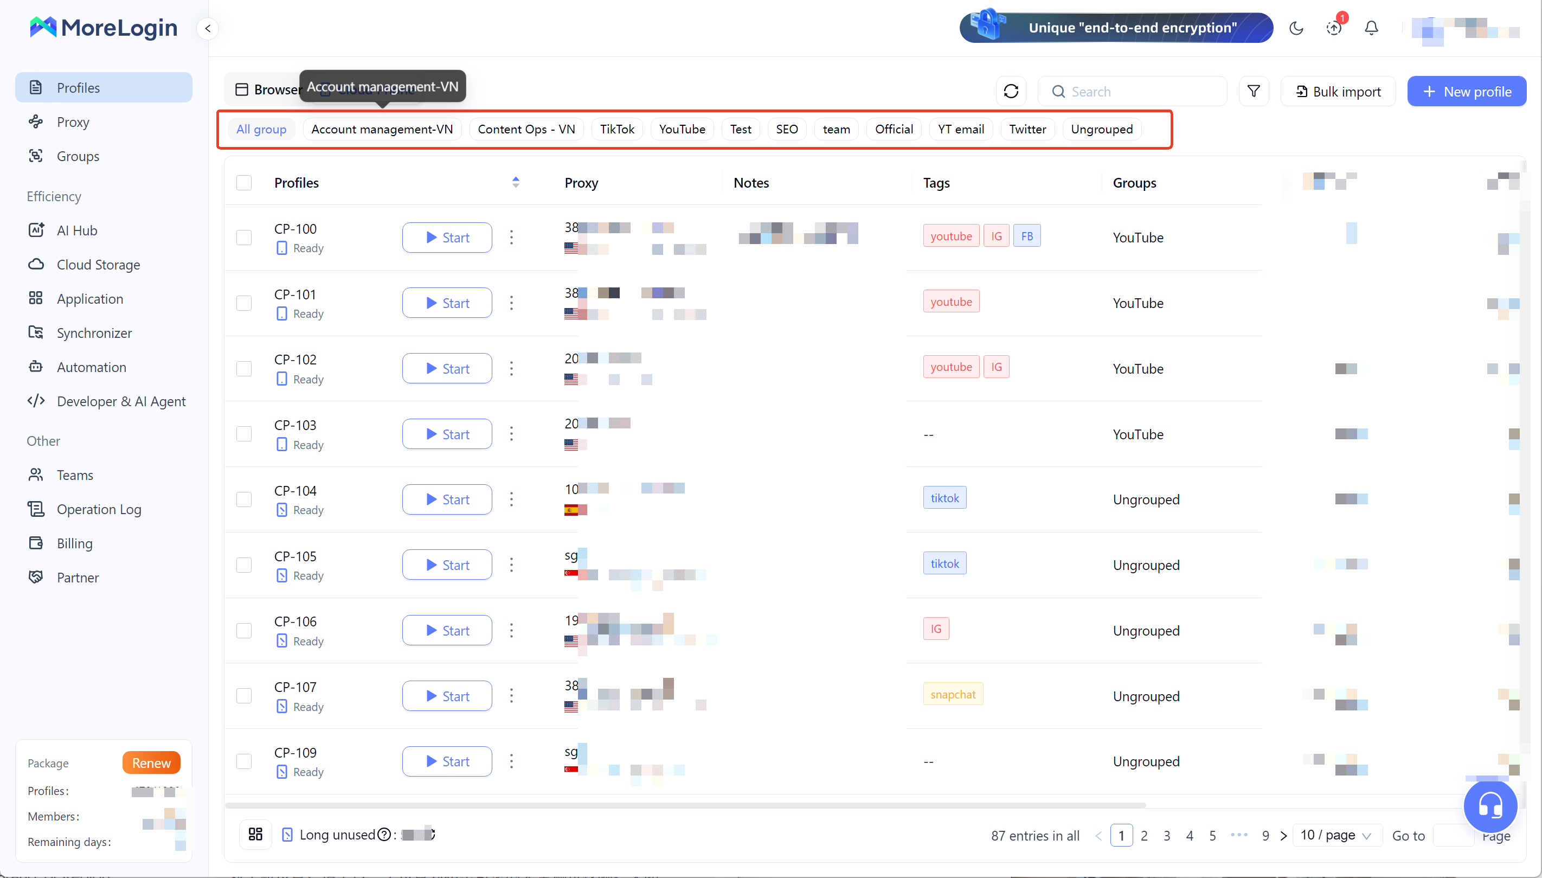
Task: Click the Search input field
Action: coord(1132,91)
